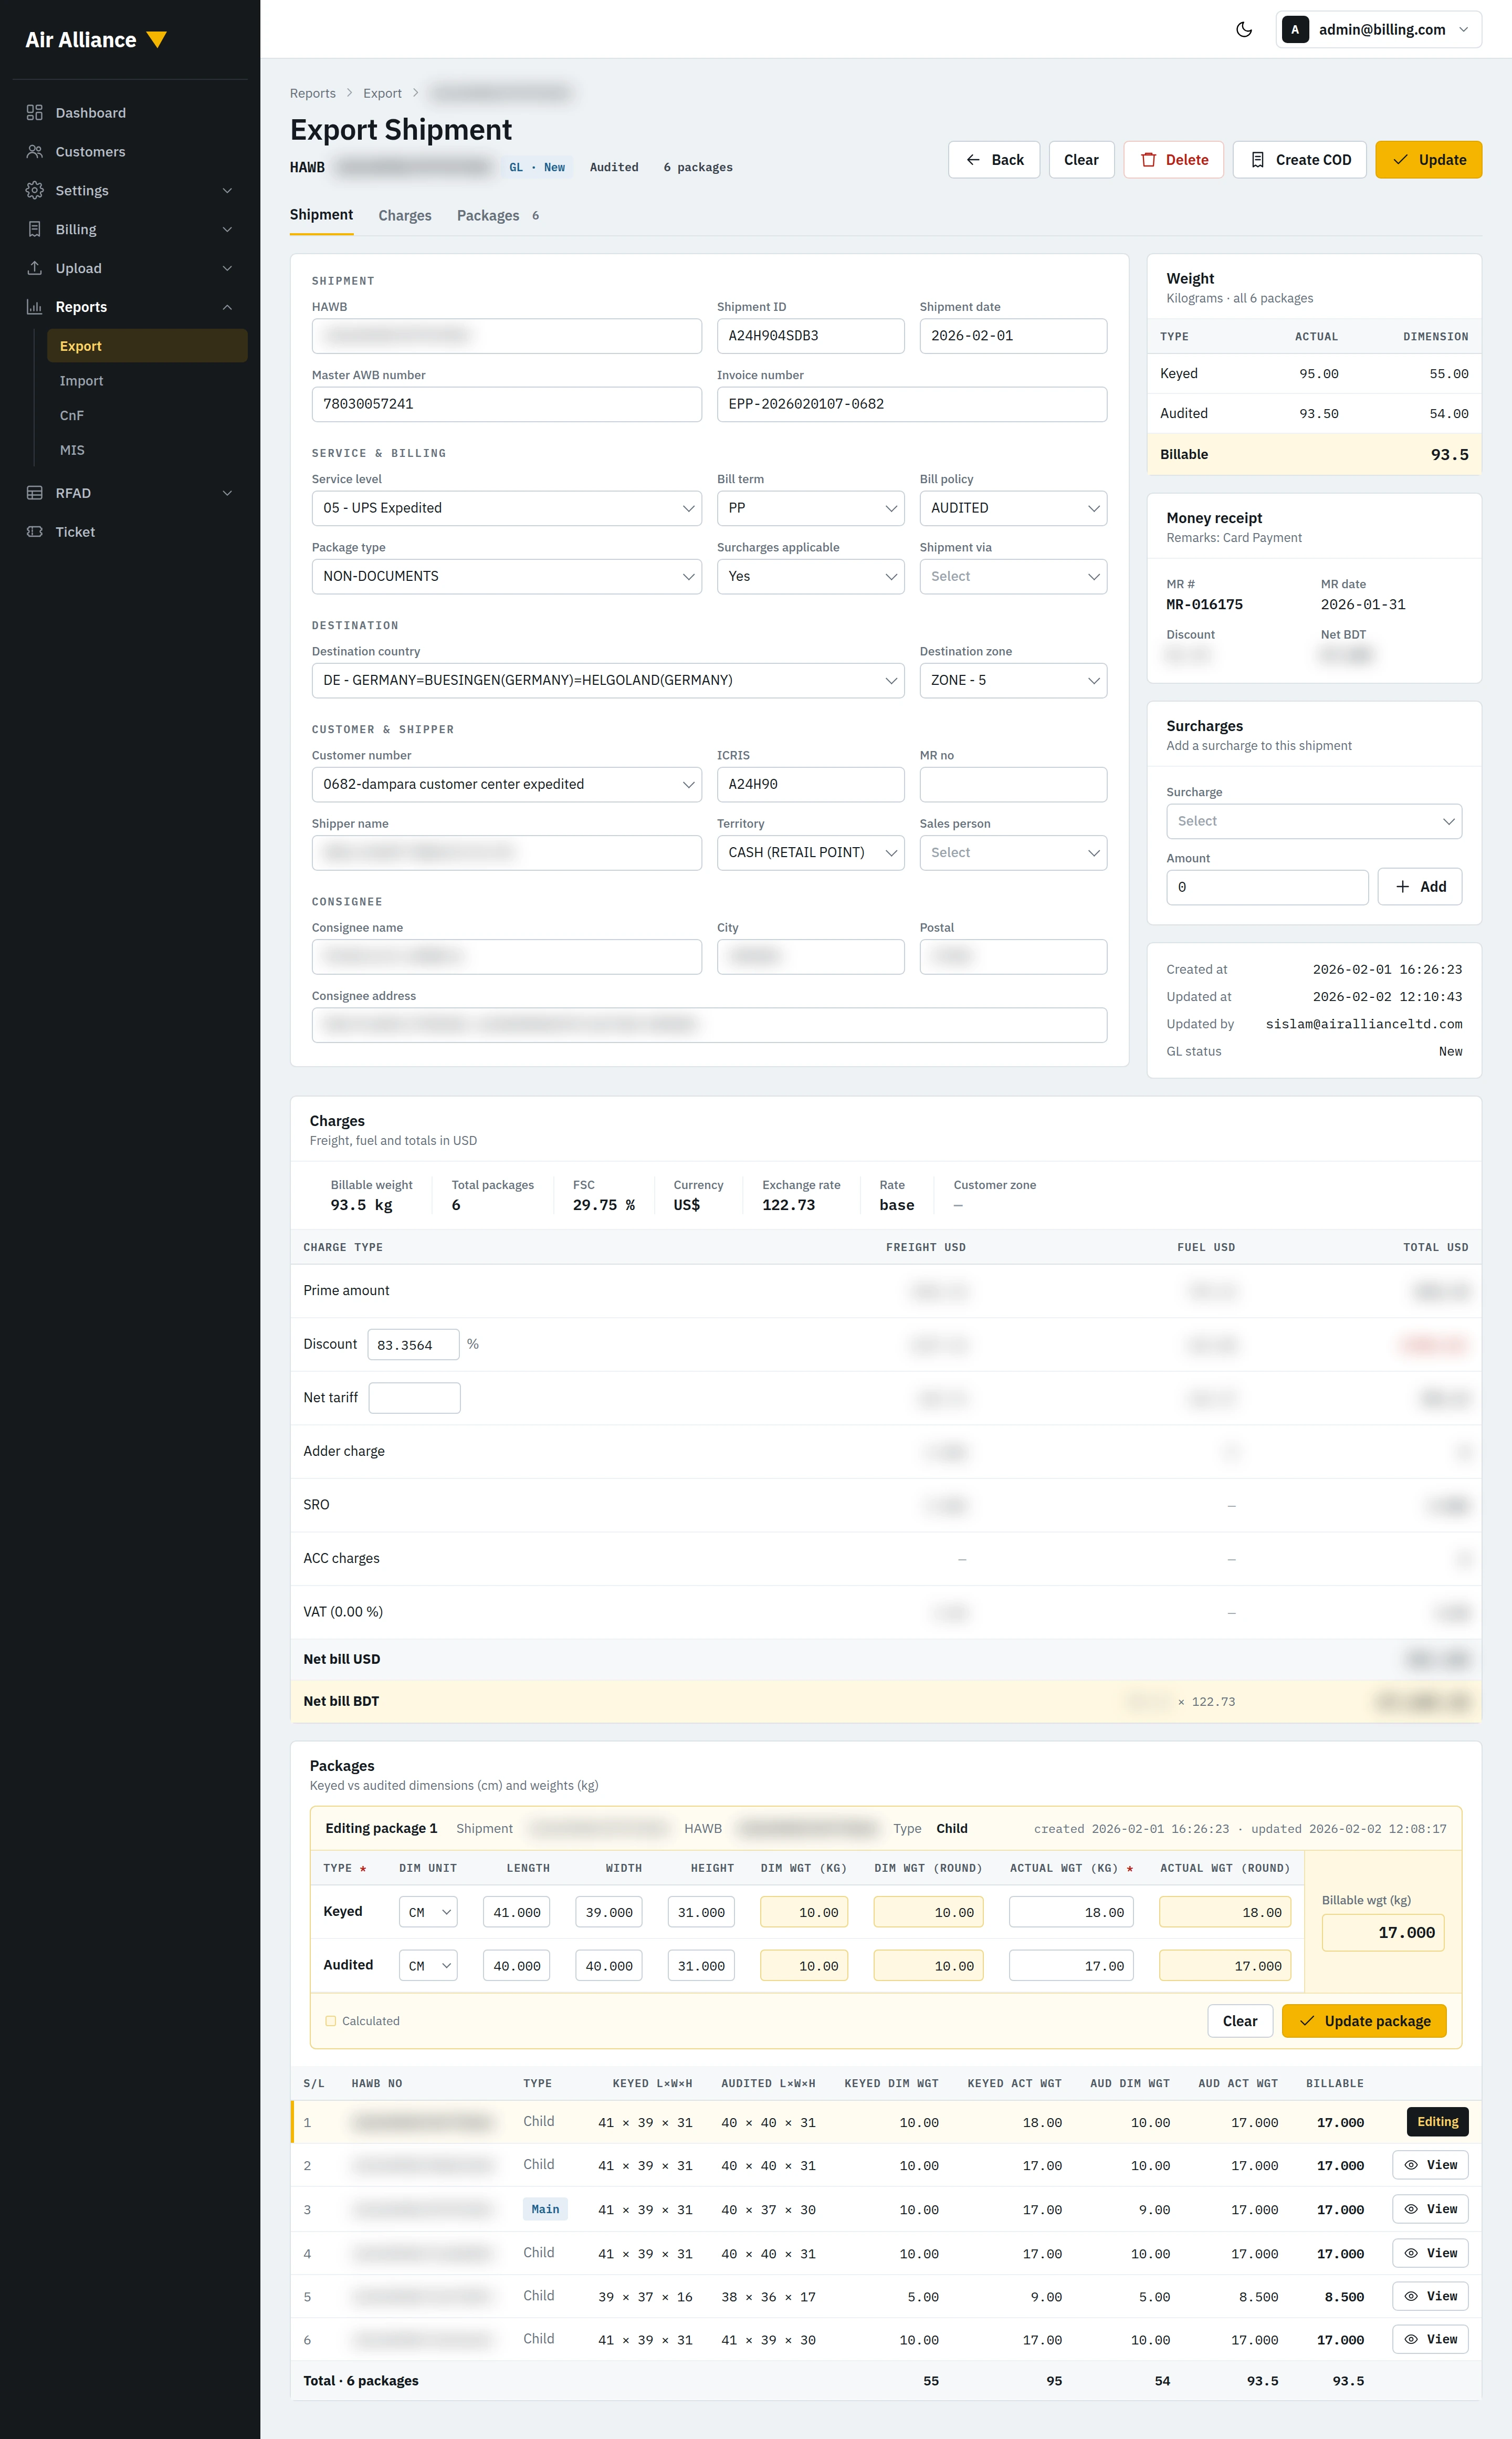This screenshot has width=1512, height=2439.
Task: Click Update package button
Action: pos(1364,2021)
